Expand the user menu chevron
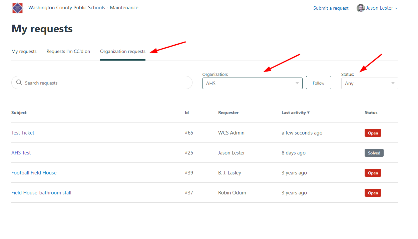 click(x=396, y=8)
